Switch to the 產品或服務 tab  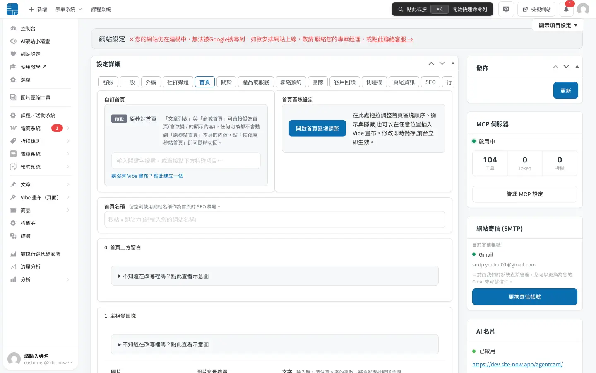pos(256,82)
